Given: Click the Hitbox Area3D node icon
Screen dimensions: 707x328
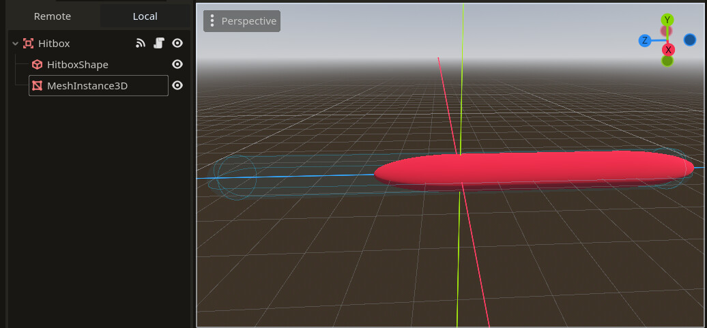Looking at the screenshot, I should [x=29, y=44].
